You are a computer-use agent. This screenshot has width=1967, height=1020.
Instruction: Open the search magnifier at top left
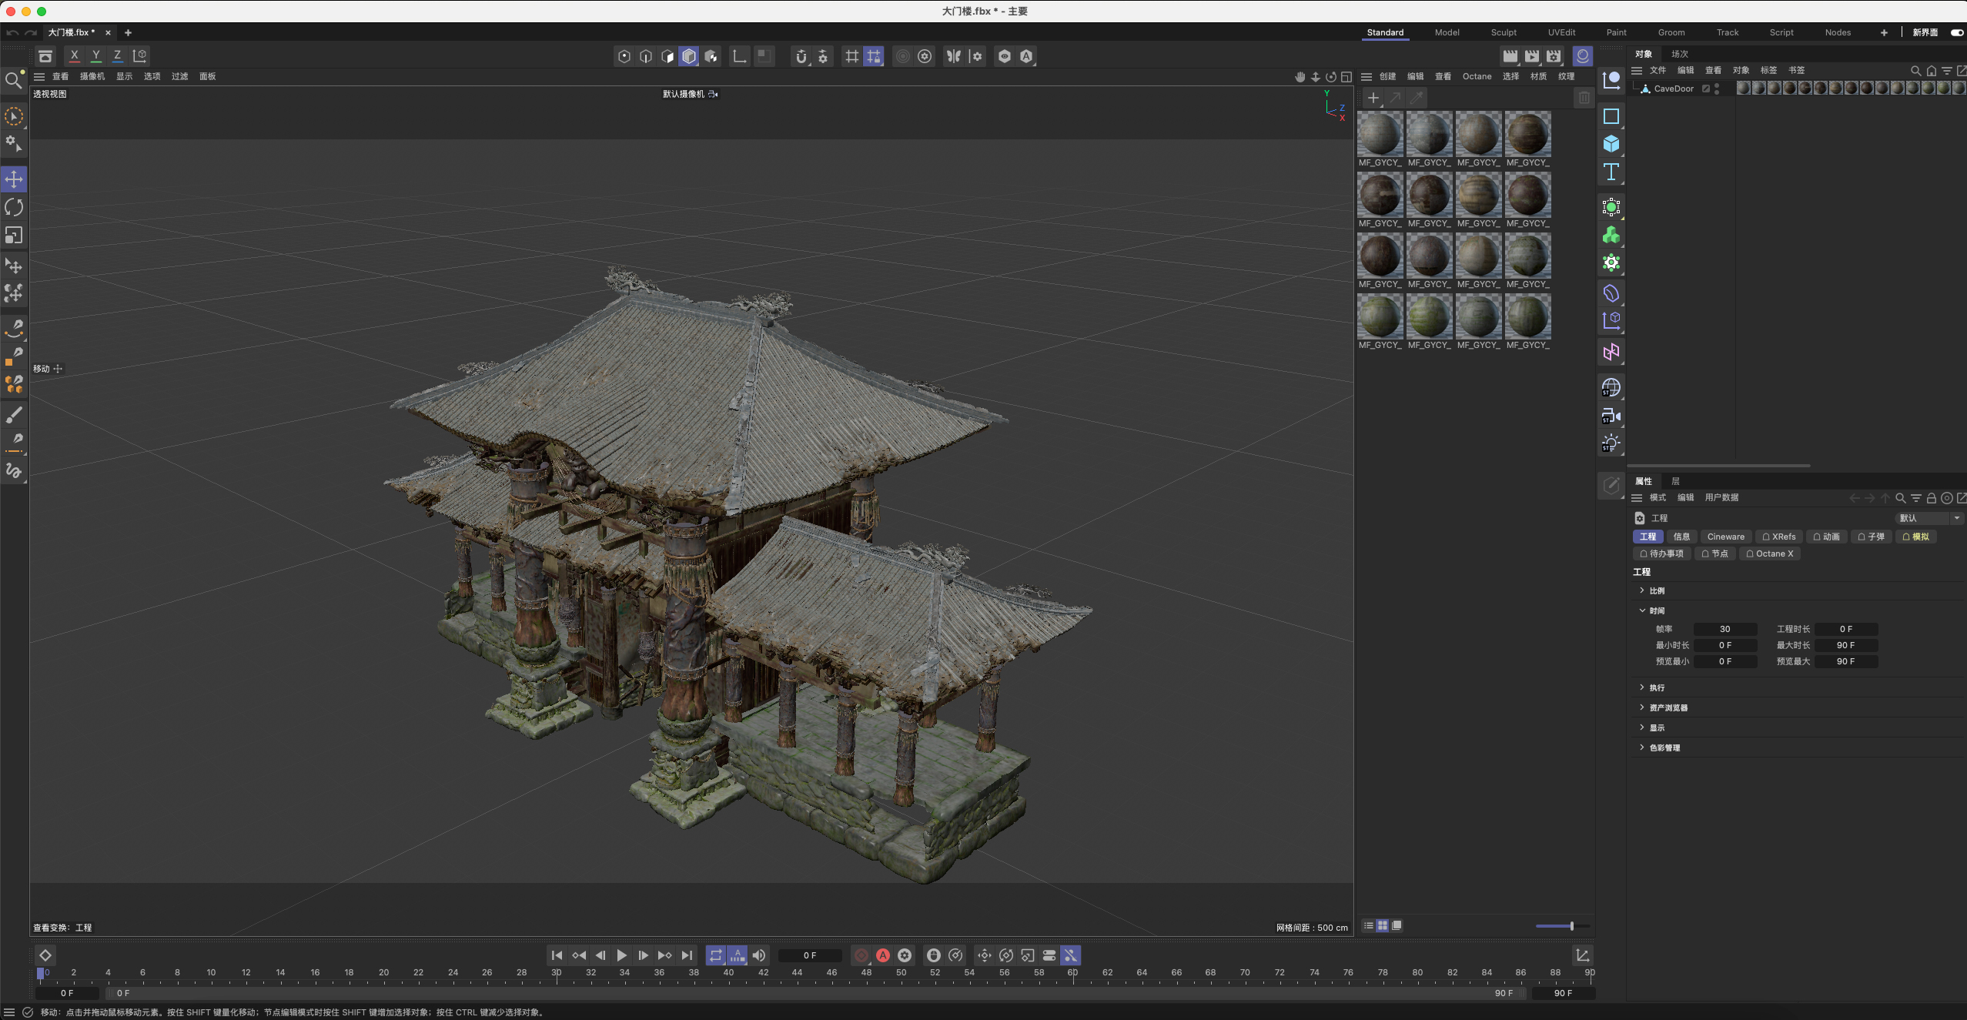[x=13, y=80]
